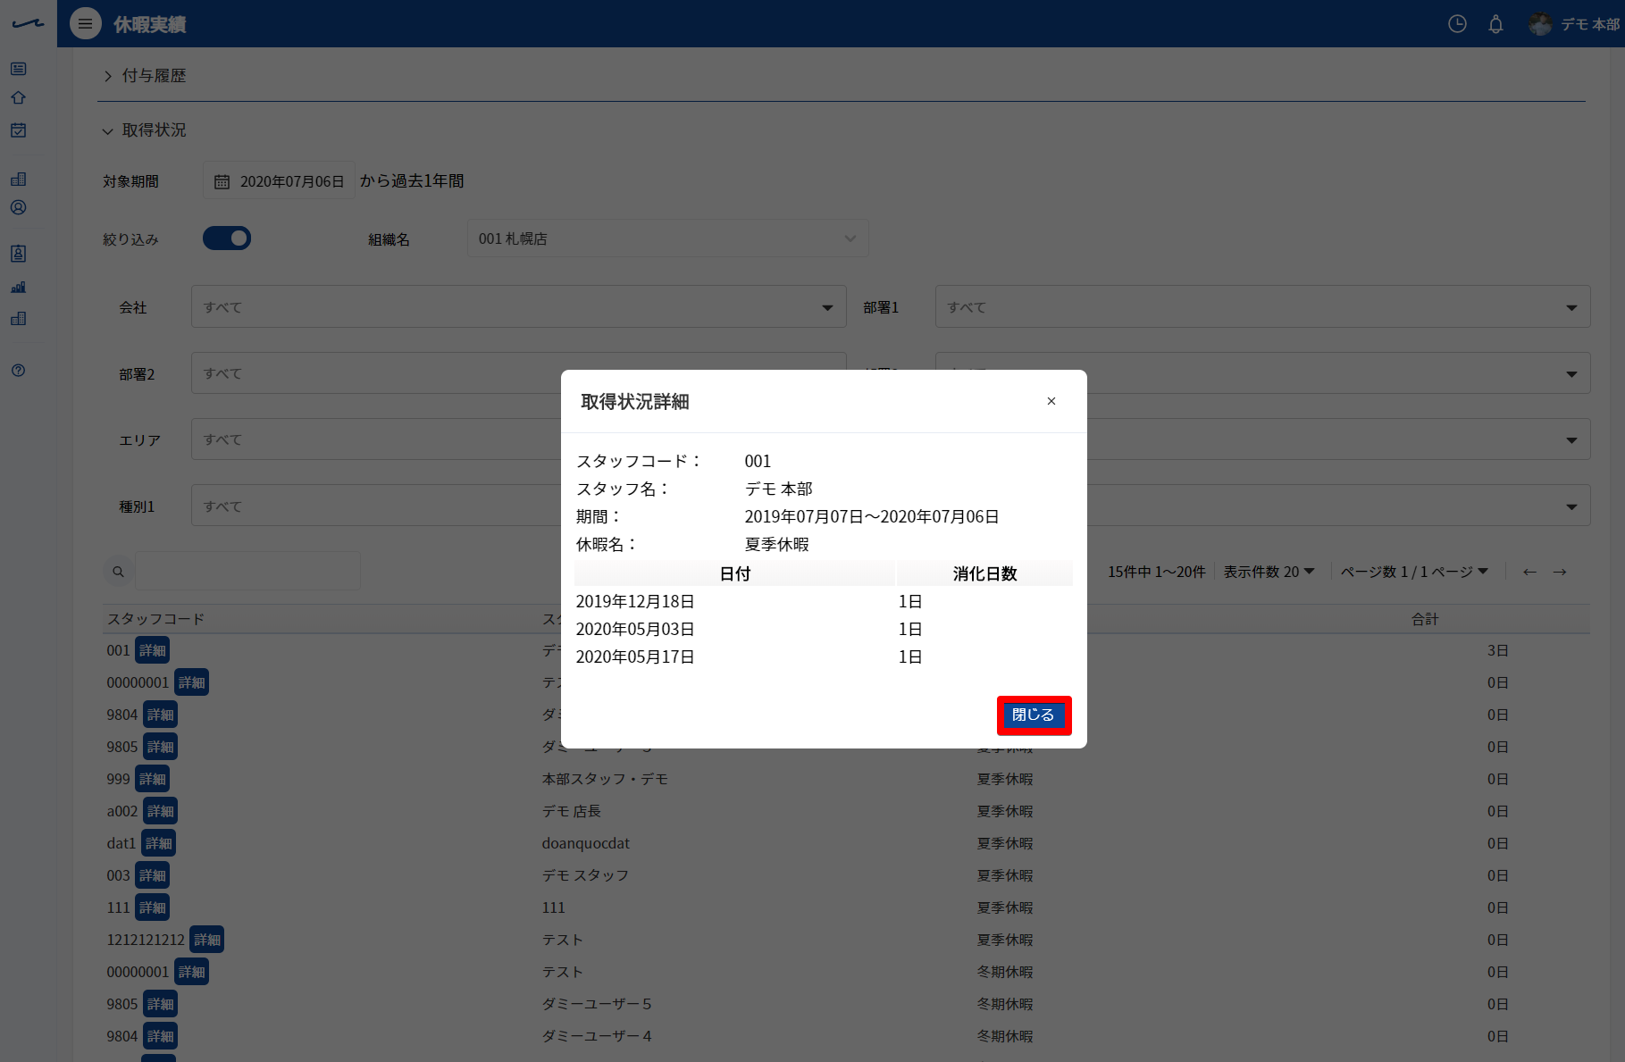The width and height of the screenshot is (1625, 1062).
Task: Open the 組織名 dropdown showing 001 札幌店
Action: pyautogui.click(x=667, y=238)
